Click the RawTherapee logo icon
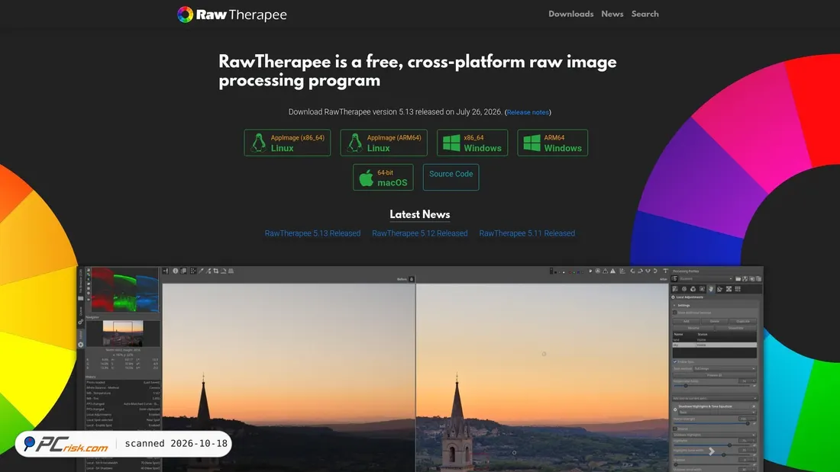This screenshot has height=472, width=840. (x=185, y=14)
